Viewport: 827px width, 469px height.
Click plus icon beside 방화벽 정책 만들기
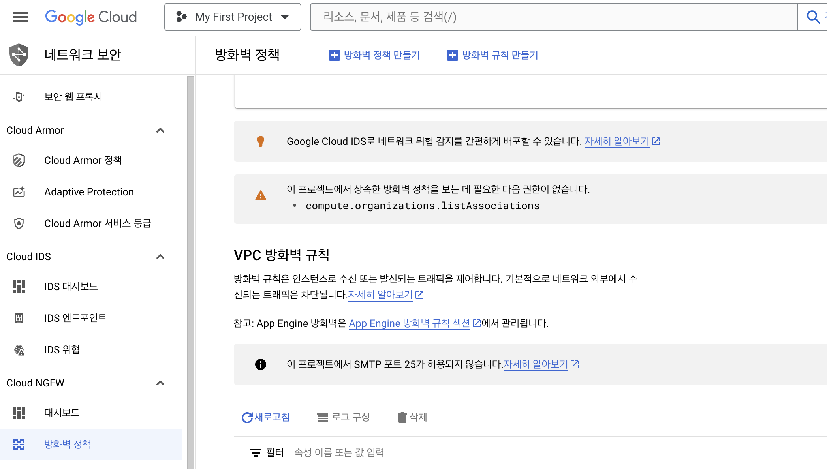[334, 55]
